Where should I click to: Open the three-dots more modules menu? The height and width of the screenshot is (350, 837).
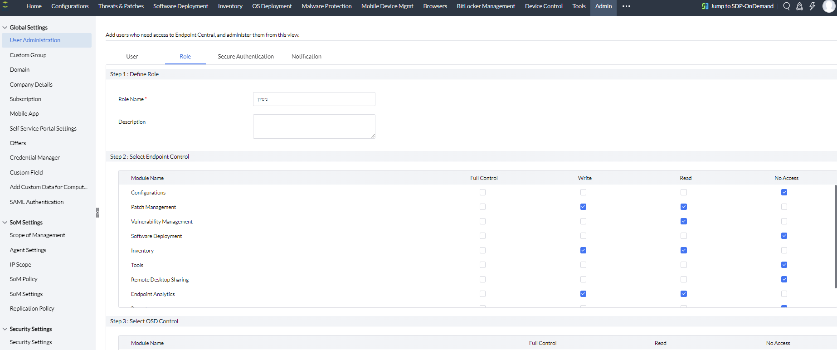[626, 6]
